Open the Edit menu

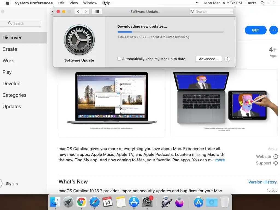pyautogui.click(x=61, y=3)
